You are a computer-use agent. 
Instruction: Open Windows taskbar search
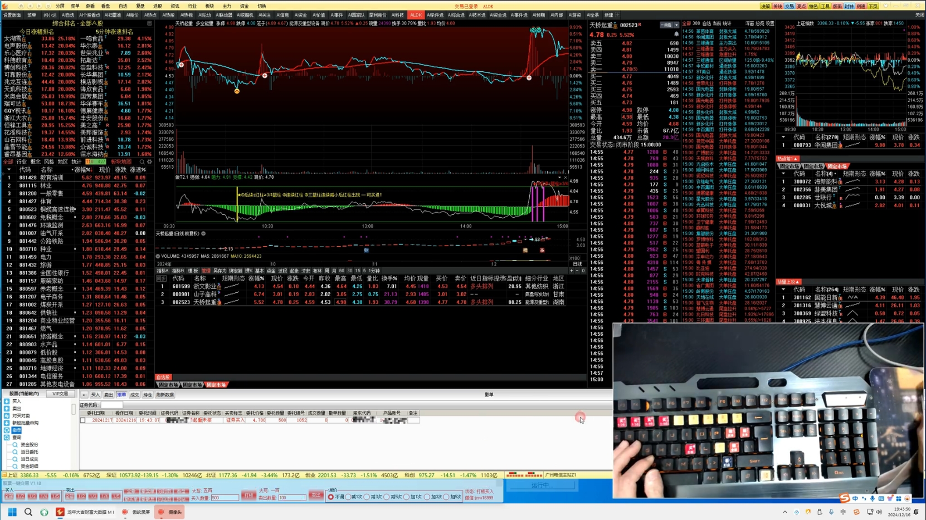click(x=28, y=512)
